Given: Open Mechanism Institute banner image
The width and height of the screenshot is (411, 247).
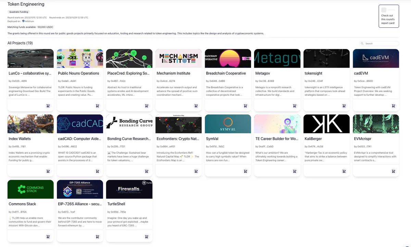Looking at the screenshot, I should click(x=178, y=58).
